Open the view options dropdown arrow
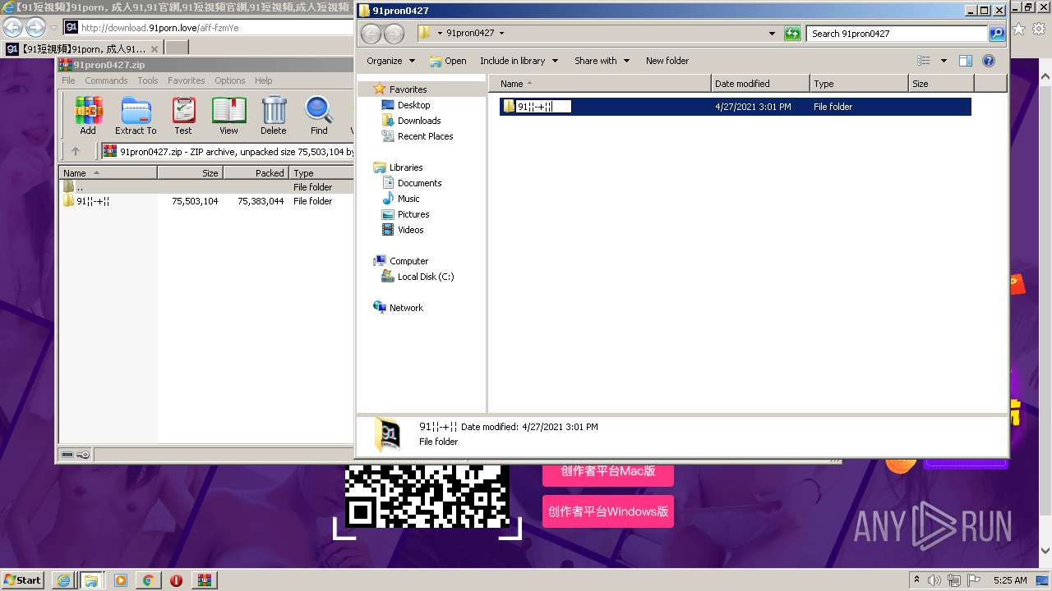 [944, 61]
